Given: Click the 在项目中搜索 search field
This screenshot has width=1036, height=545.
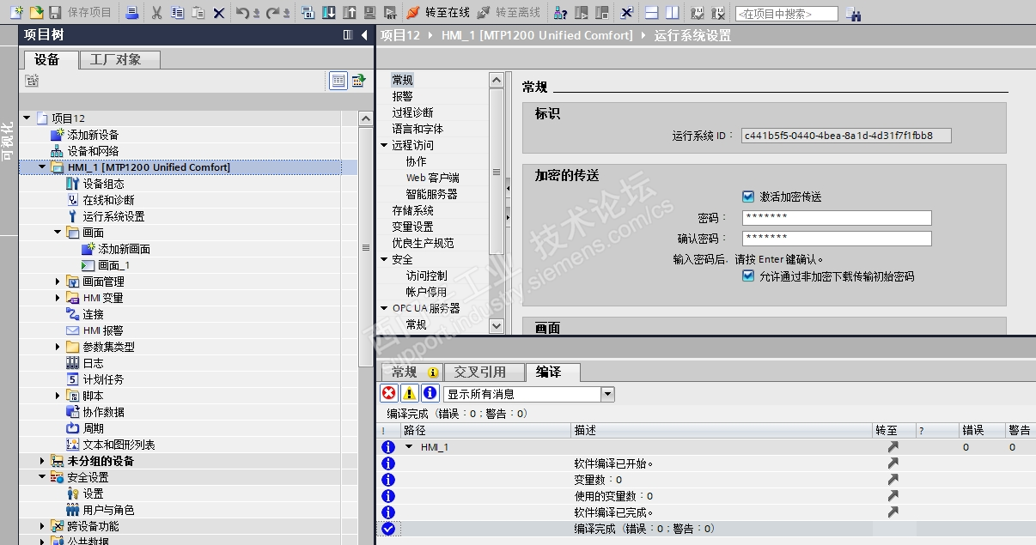Looking at the screenshot, I should tap(786, 14).
